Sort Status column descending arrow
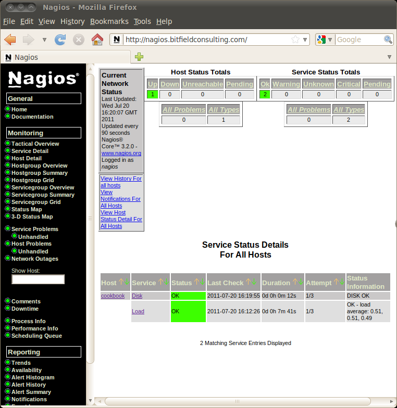This screenshot has width=397, height=408. (202, 283)
